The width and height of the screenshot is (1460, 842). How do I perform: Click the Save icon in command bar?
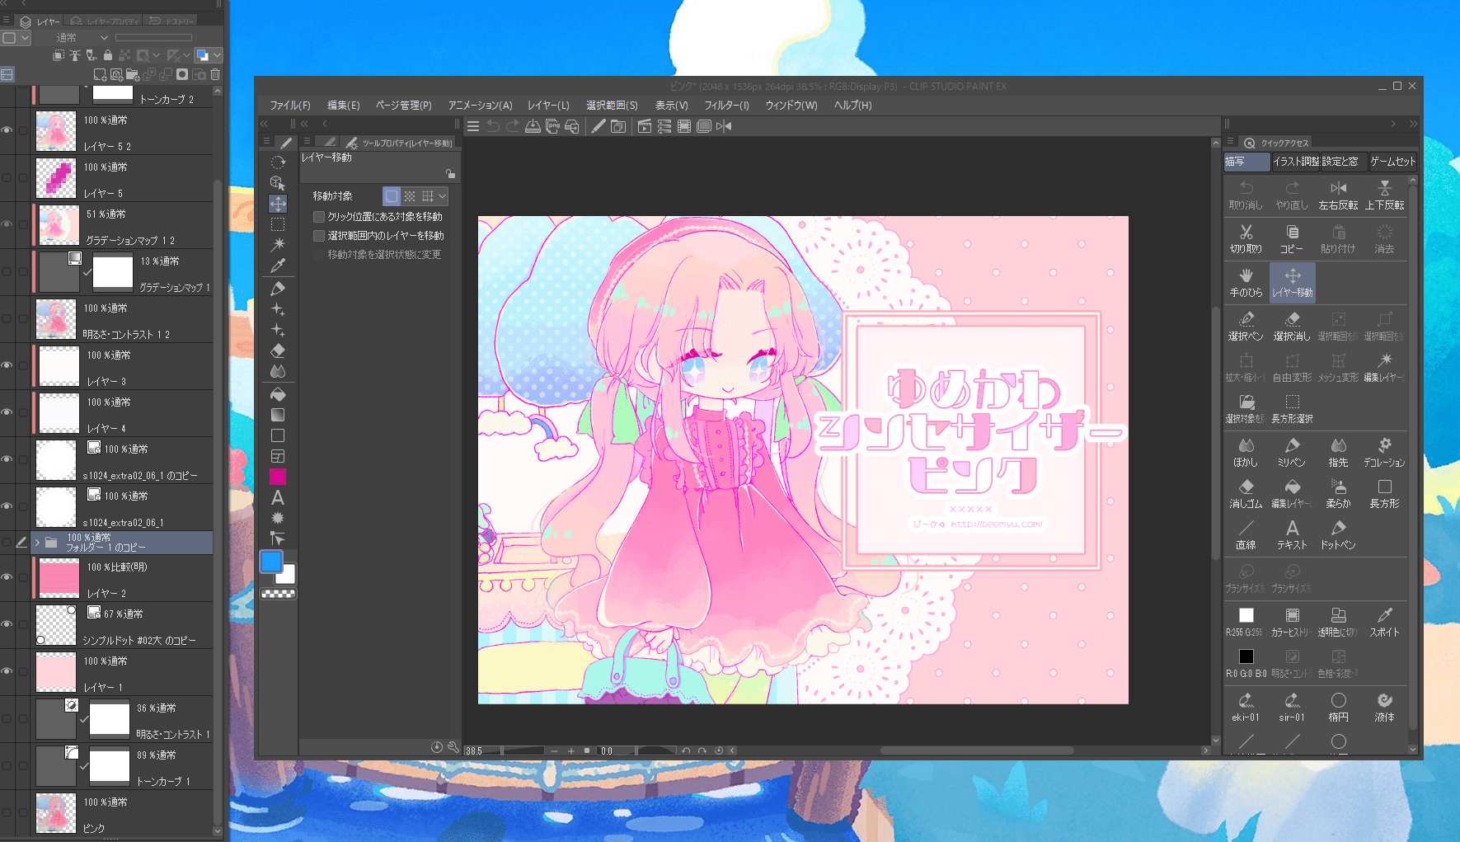tap(533, 126)
